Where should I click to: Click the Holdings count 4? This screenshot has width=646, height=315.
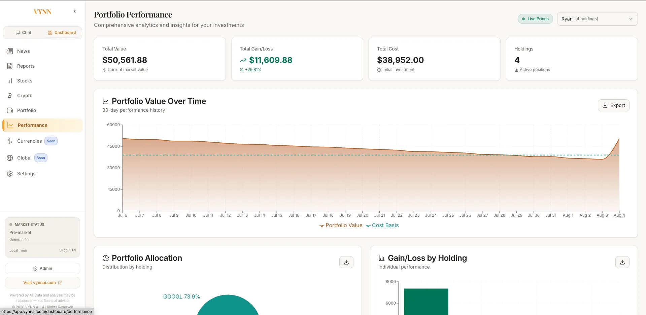point(517,60)
